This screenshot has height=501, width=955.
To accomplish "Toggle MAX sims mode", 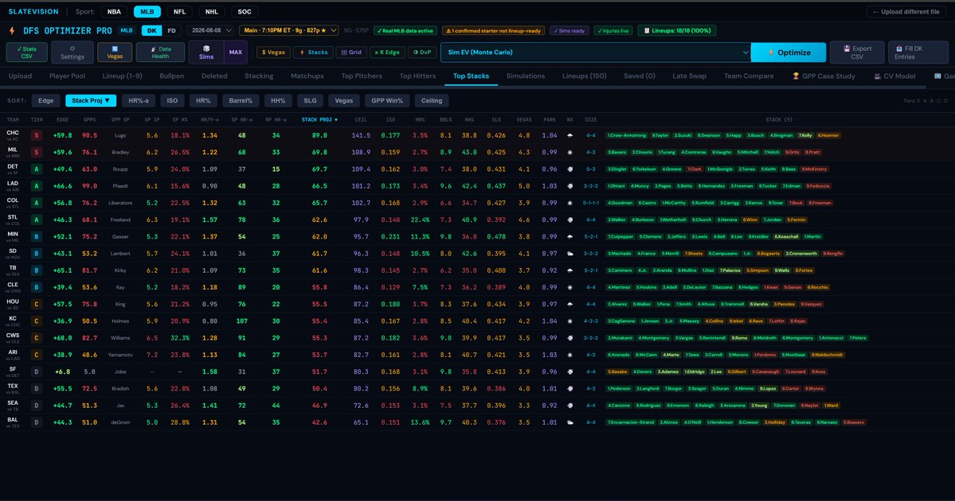I will pyautogui.click(x=236, y=52).
